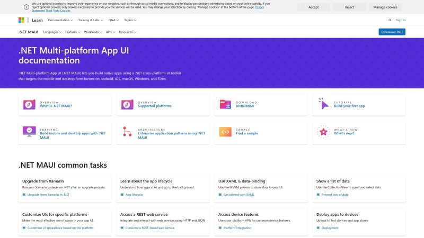Click the Sign in link

point(401,20)
